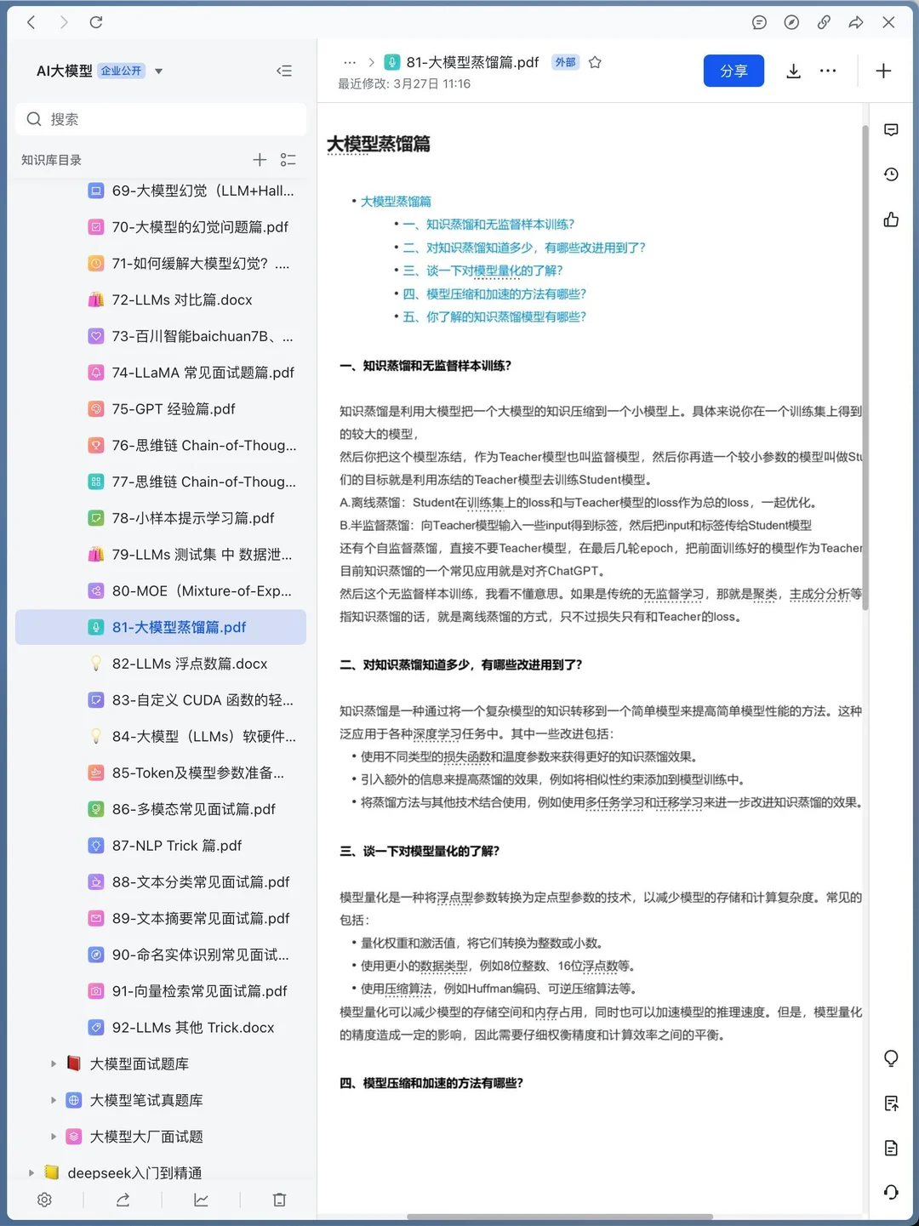Open the AI大模型 workspace dropdown
This screenshot has height=1226, width=919.
[x=158, y=71]
